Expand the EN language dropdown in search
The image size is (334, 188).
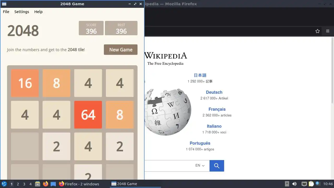[200, 166]
